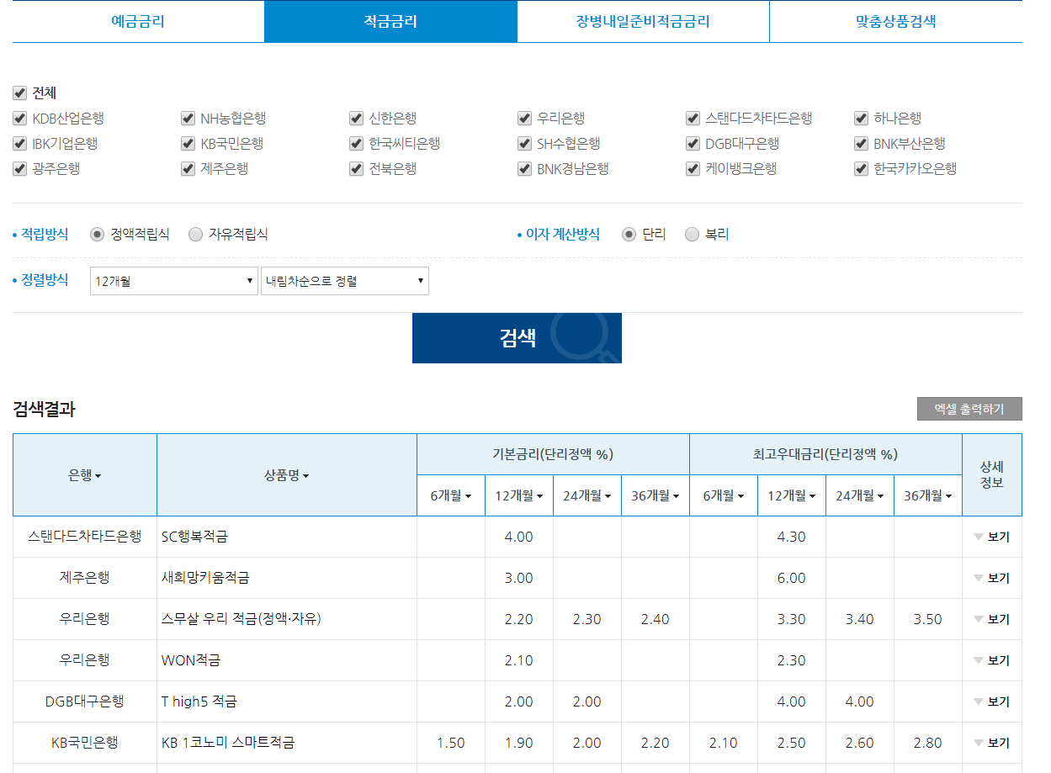The image size is (1051, 773).
Task: Uncheck IBK기업은행 checkbox
Action: [x=19, y=144]
